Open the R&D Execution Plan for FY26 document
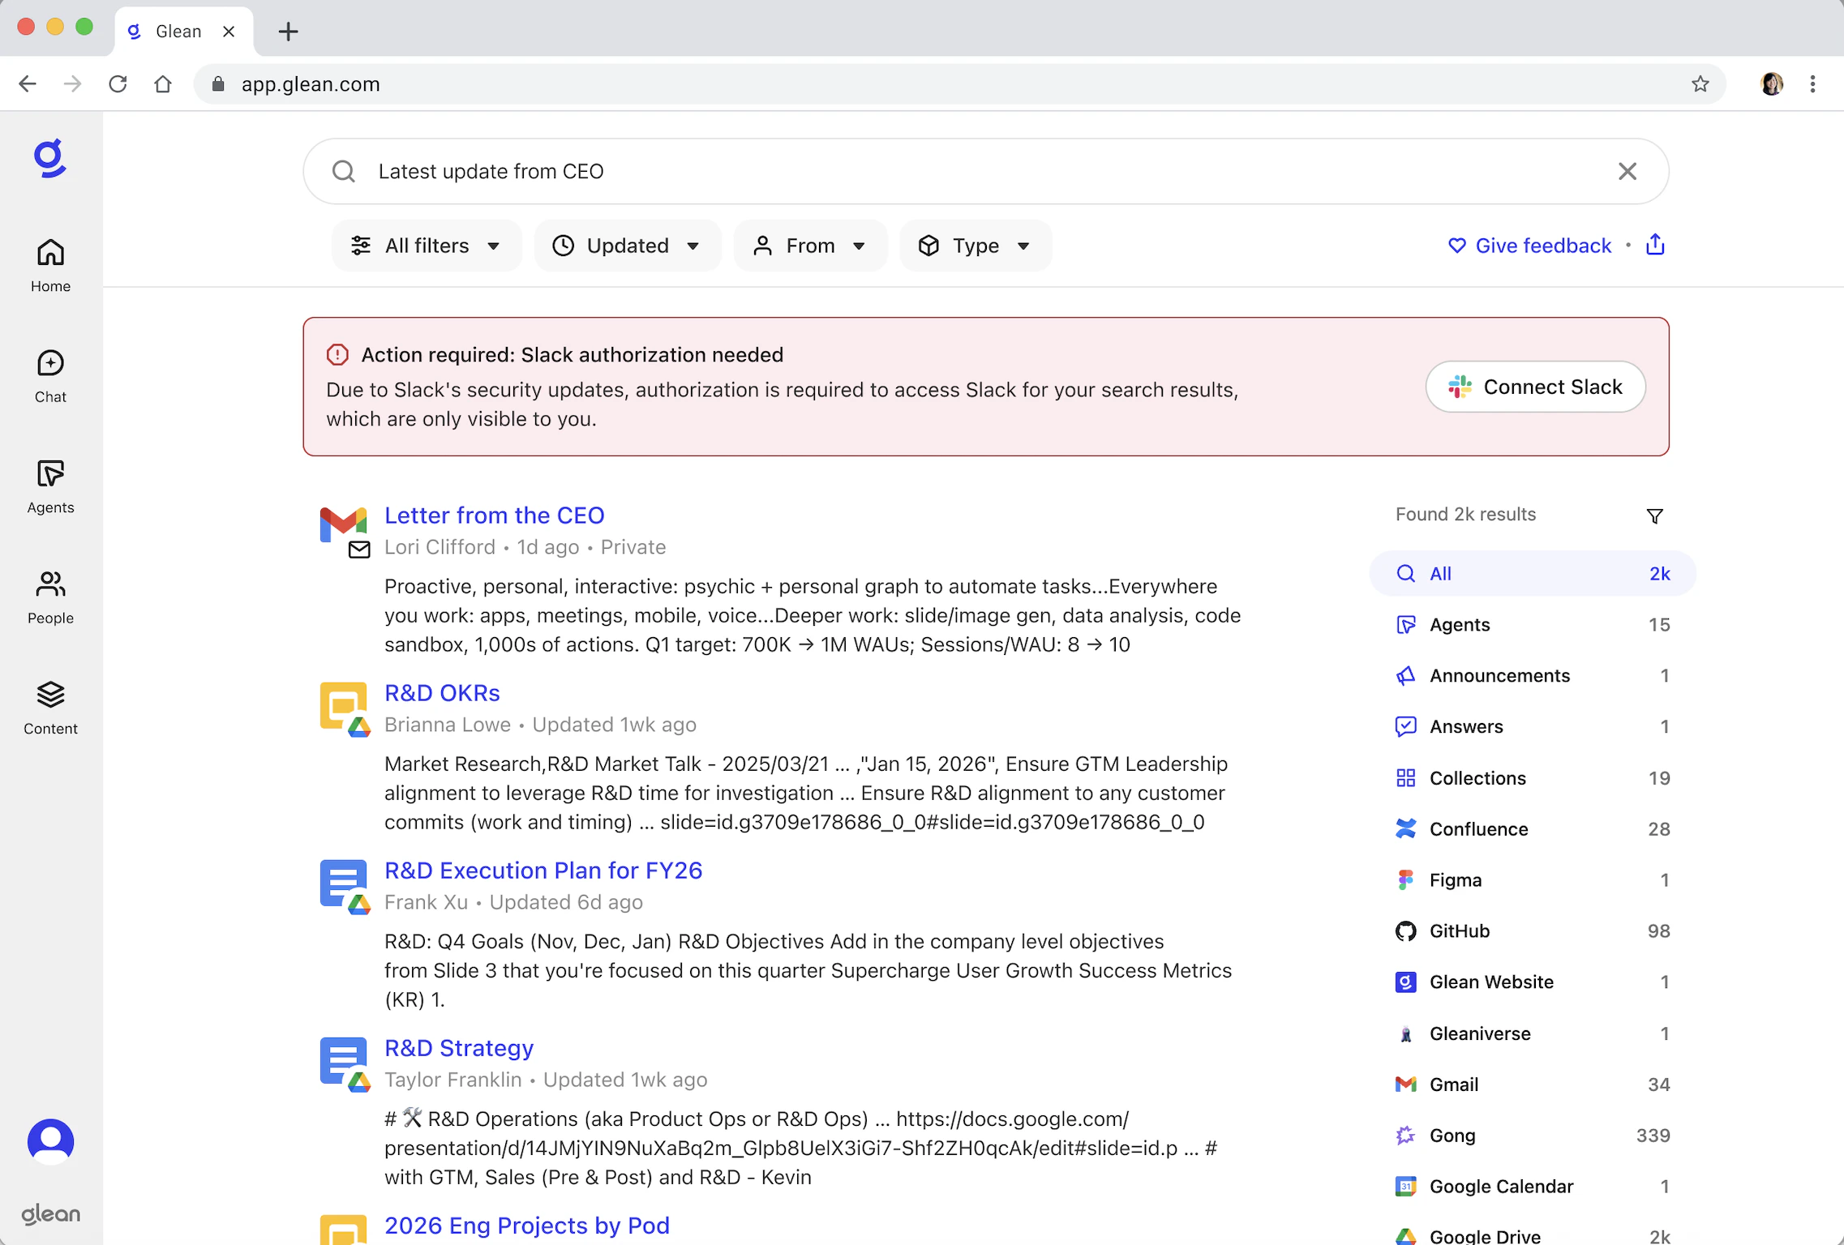The width and height of the screenshot is (1844, 1245). click(x=543, y=870)
